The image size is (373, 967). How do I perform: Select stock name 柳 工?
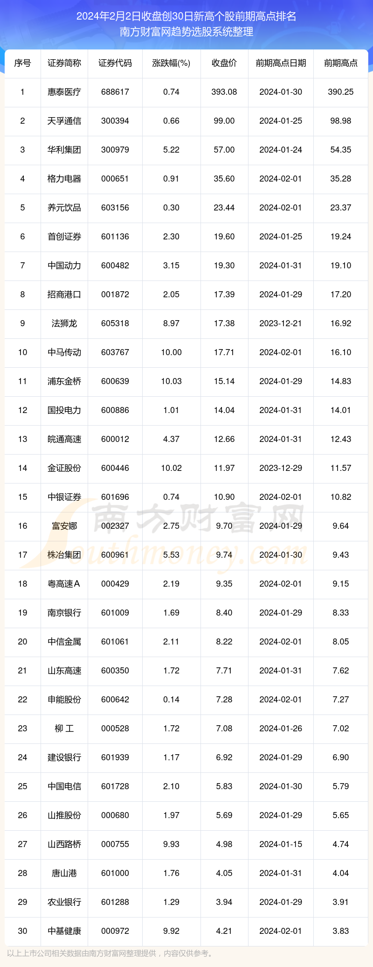(64, 729)
